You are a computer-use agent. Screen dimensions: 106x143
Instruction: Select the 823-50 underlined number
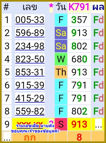click(x=30, y=59)
